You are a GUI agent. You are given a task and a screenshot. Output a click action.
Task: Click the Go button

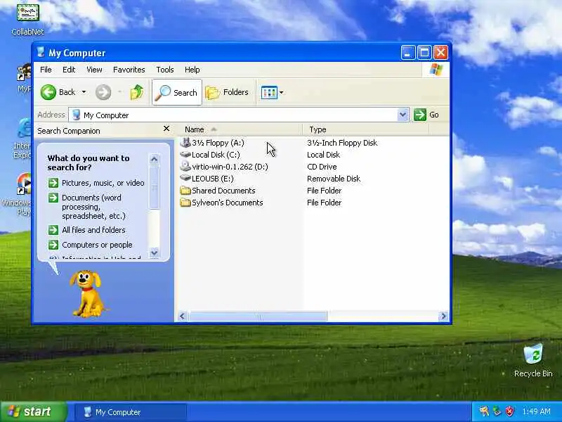(426, 115)
